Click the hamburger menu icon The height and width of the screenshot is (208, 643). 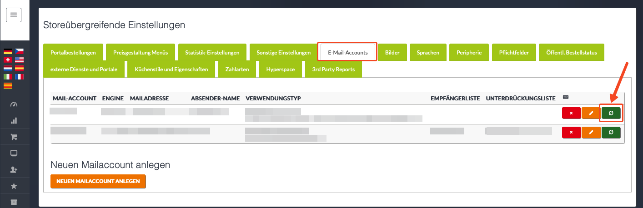14,15
